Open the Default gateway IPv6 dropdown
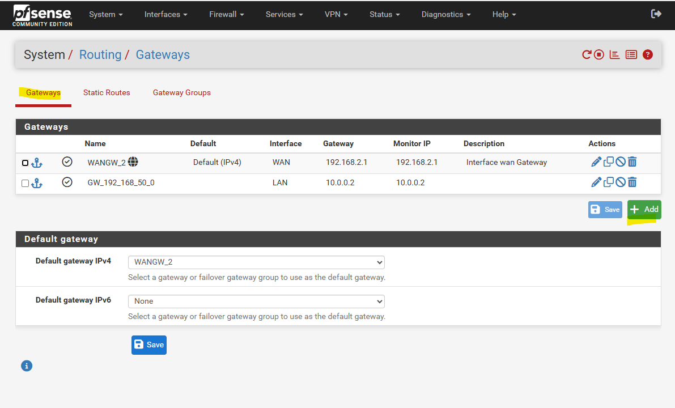This screenshot has width=675, height=408. tap(256, 301)
